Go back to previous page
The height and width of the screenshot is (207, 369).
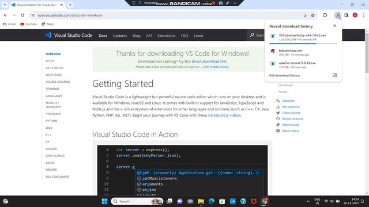pyautogui.click(x=5, y=15)
